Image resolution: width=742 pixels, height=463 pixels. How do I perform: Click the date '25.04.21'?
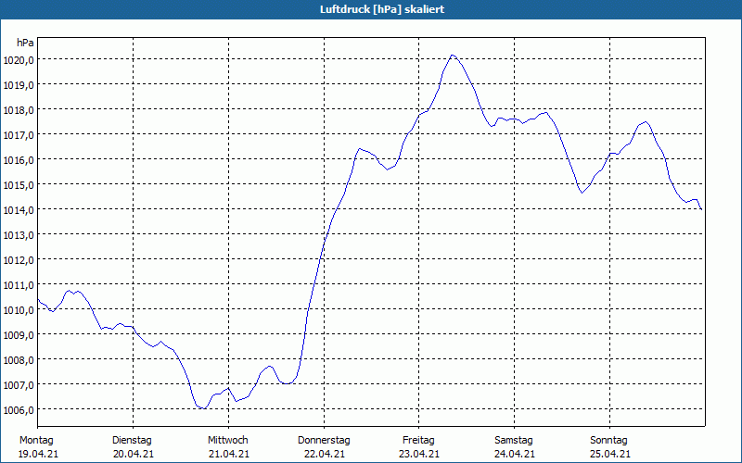(x=610, y=455)
